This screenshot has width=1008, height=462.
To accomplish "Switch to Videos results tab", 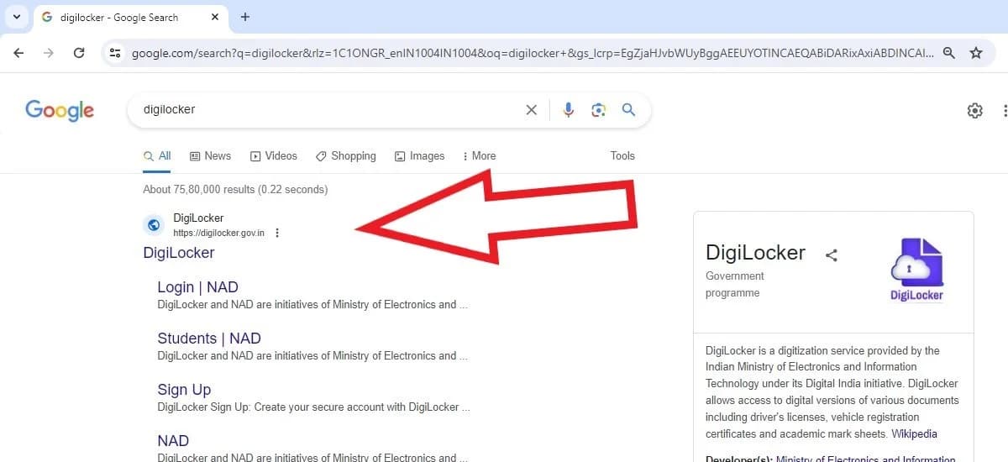I will pos(274,155).
